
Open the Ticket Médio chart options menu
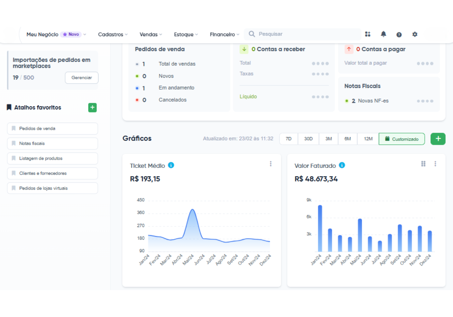271,164
